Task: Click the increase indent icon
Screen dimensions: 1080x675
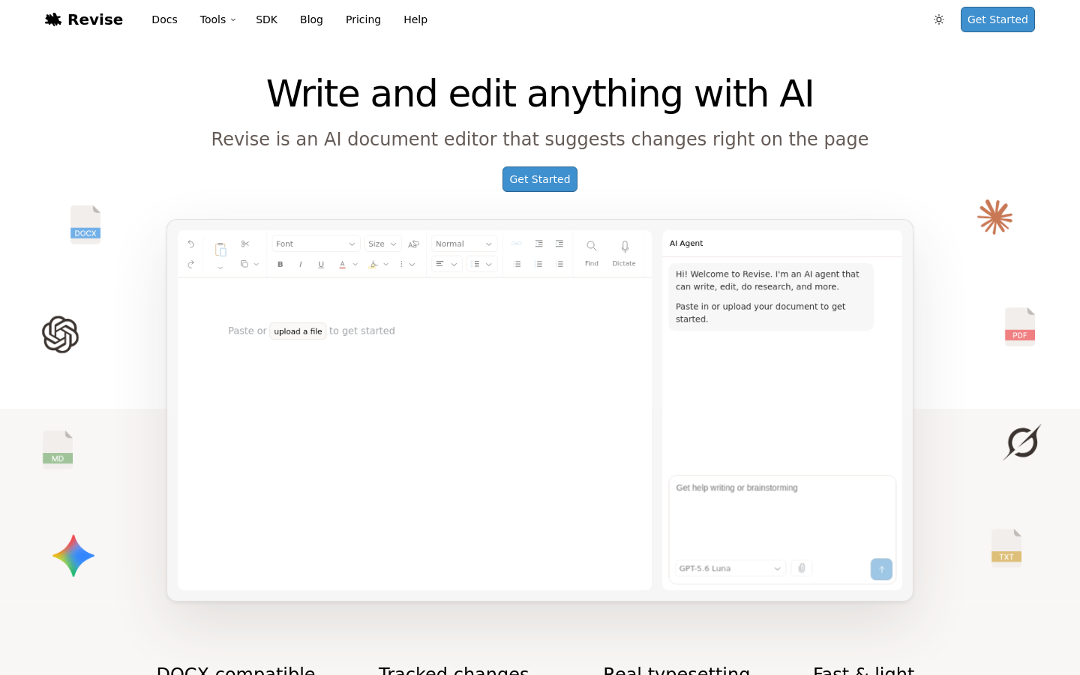Action: tap(559, 244)
